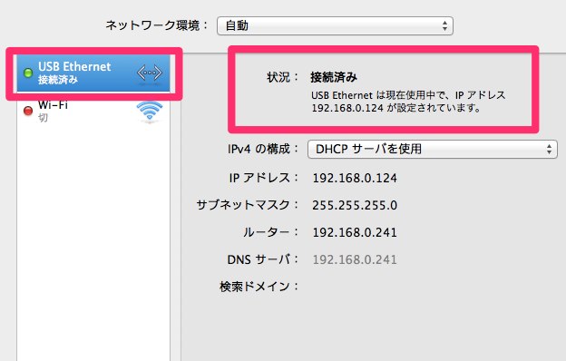Click the green status dot for USB Ethernet

[x=28, y=73]
